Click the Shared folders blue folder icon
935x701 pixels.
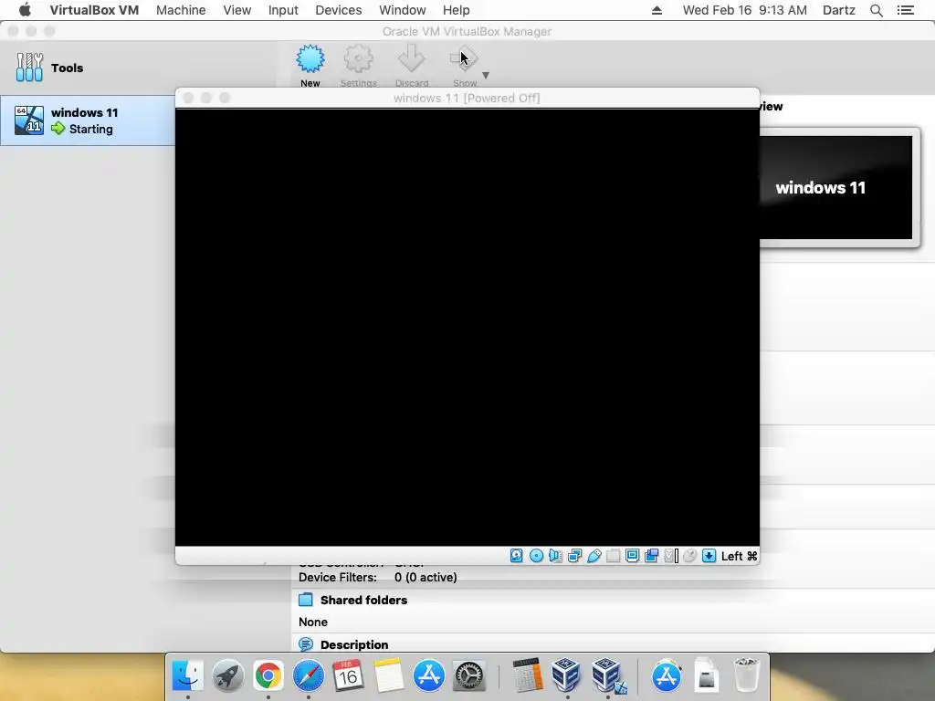(x=306, y=600)
